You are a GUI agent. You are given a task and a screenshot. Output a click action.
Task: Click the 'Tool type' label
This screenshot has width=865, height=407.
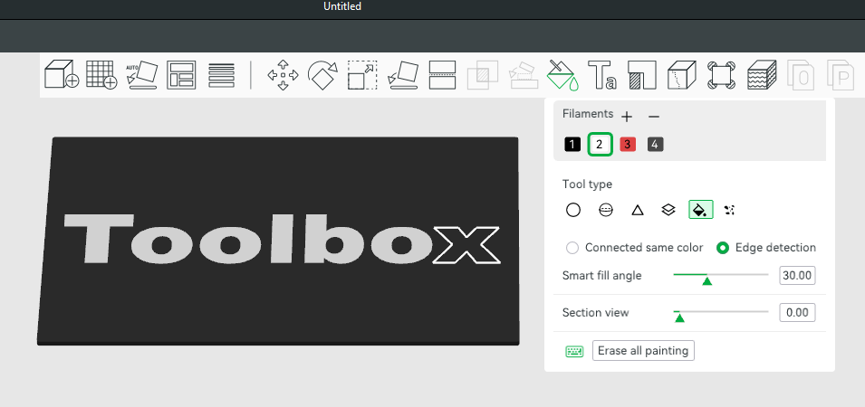click(x=587, y=185)
